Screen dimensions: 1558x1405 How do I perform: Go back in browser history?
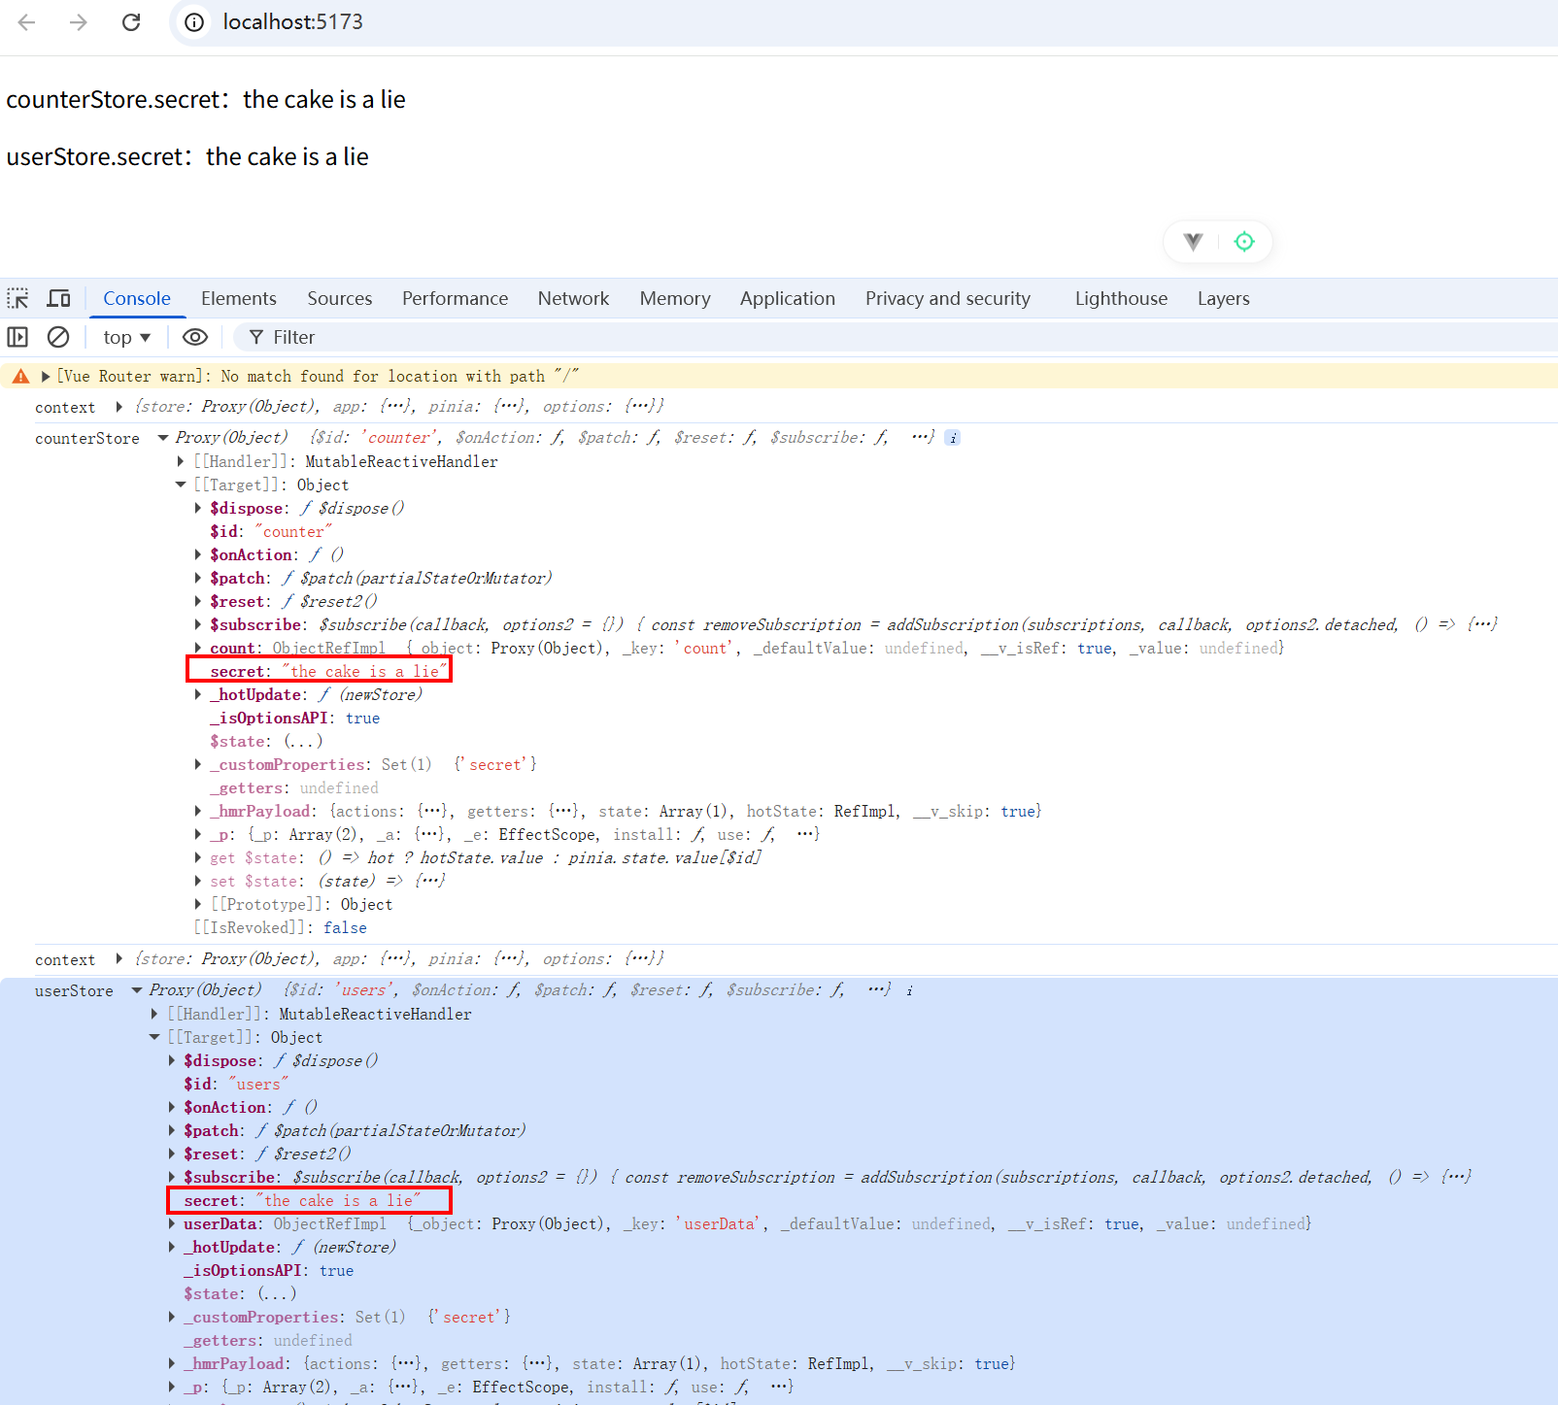point(27,22)
